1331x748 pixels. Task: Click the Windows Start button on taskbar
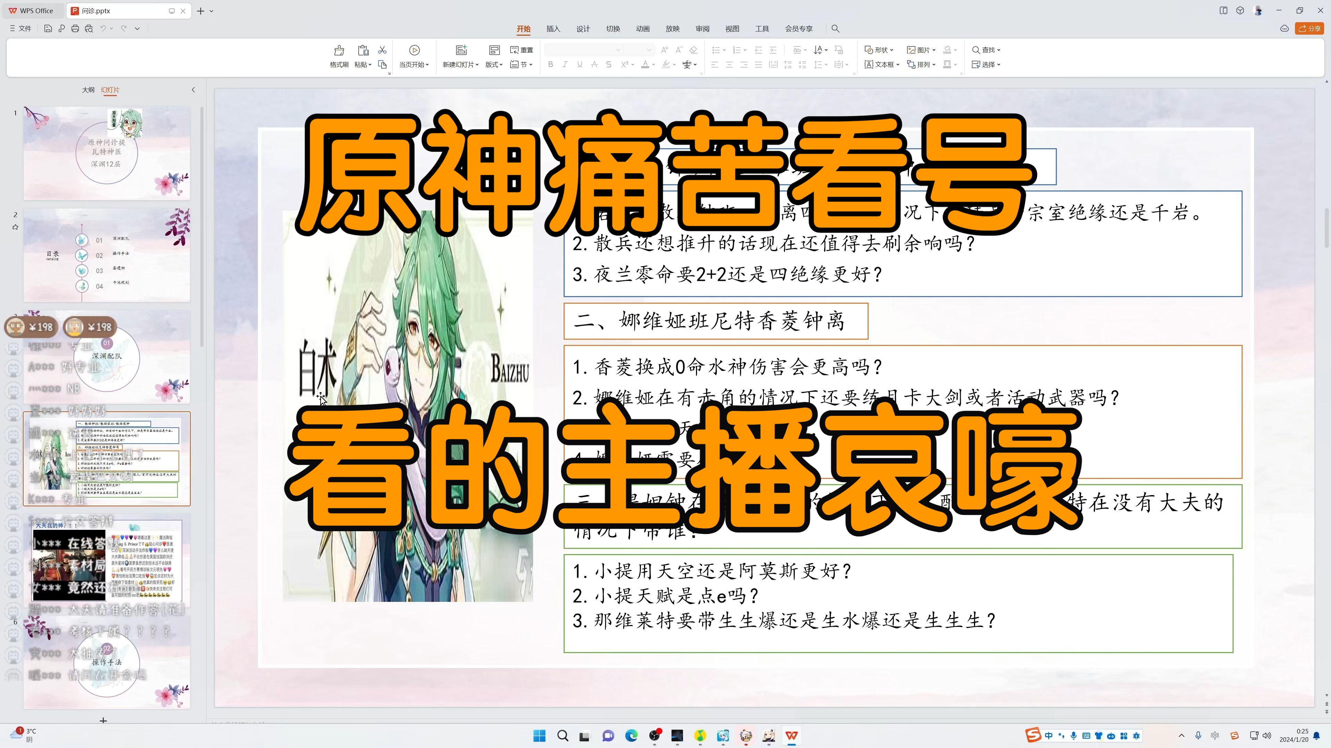(x=539, y=736)
